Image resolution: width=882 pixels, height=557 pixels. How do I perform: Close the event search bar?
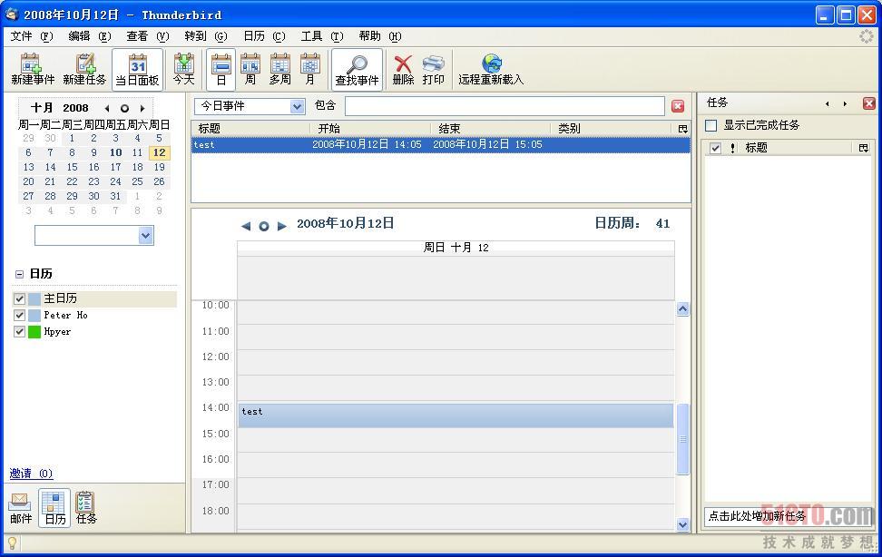pyautogui.click(x=678, y=106)
